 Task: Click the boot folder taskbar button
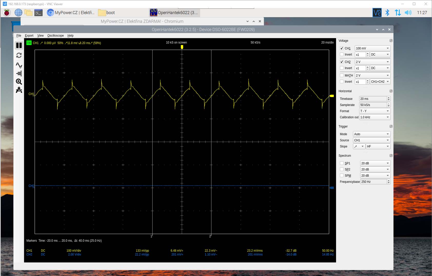click(106, 13)
